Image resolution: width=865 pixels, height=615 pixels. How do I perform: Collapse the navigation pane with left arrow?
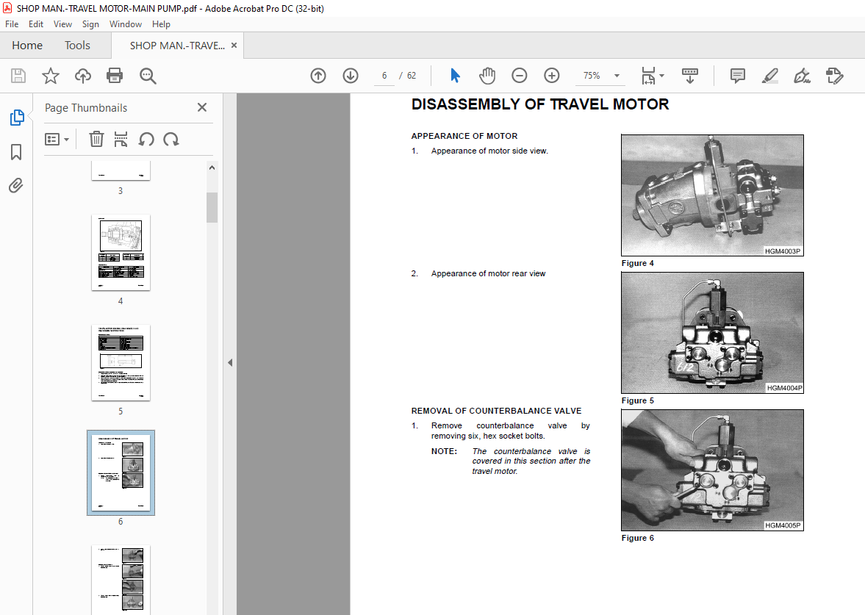tap(230, 362)
